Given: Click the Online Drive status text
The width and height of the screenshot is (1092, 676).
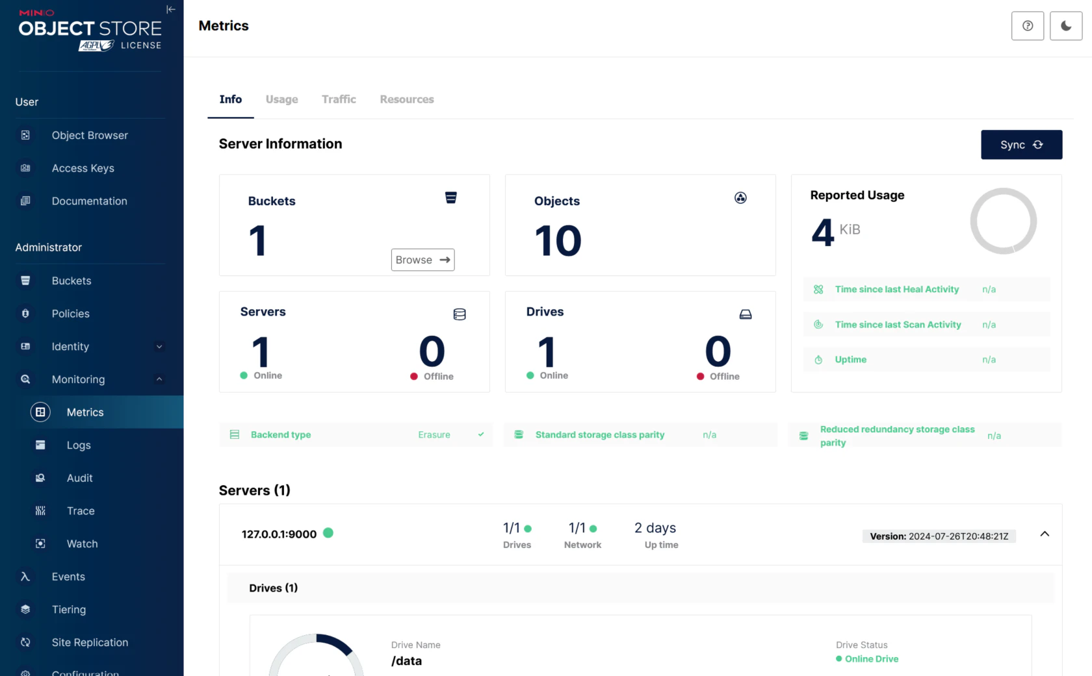Looking at the screenshot, I should pyautogui.click(x=872, y=659).
